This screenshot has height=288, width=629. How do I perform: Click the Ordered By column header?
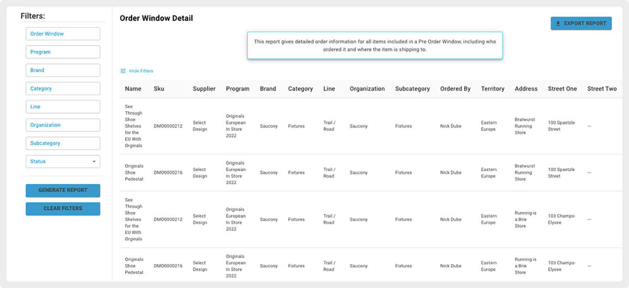(x=455, y=89)
